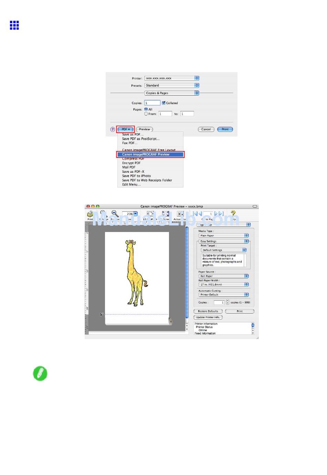Screen dimensions: 327x475
Task: Click the to page number field
Action: click(187, 114)
